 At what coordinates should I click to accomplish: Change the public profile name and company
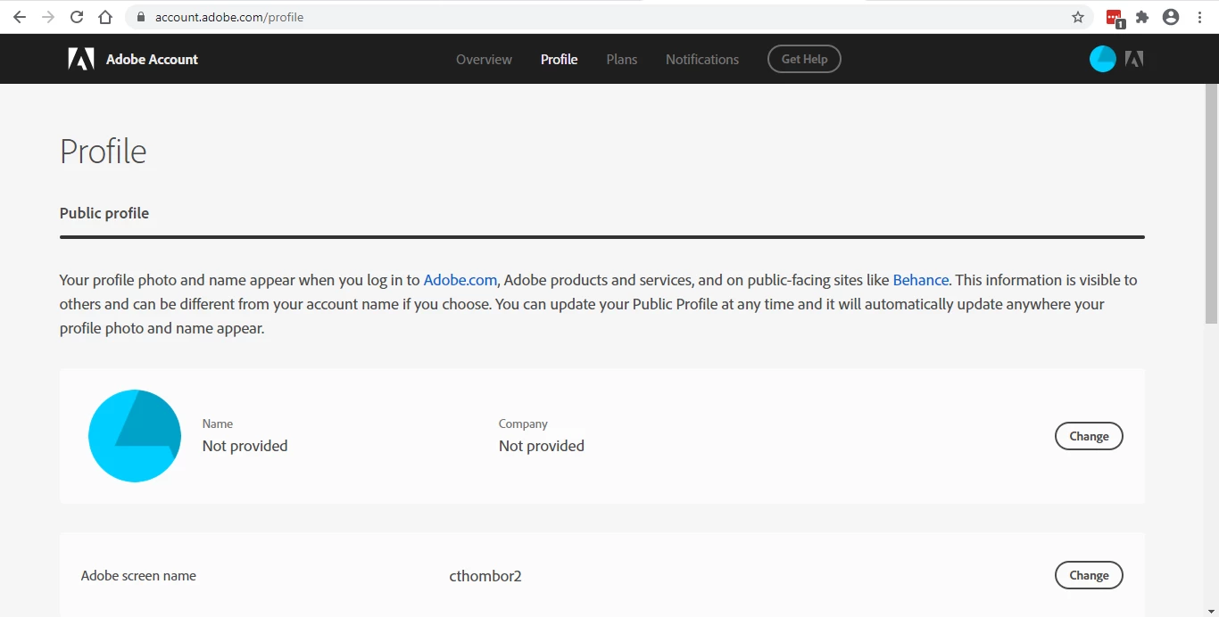1089,436
